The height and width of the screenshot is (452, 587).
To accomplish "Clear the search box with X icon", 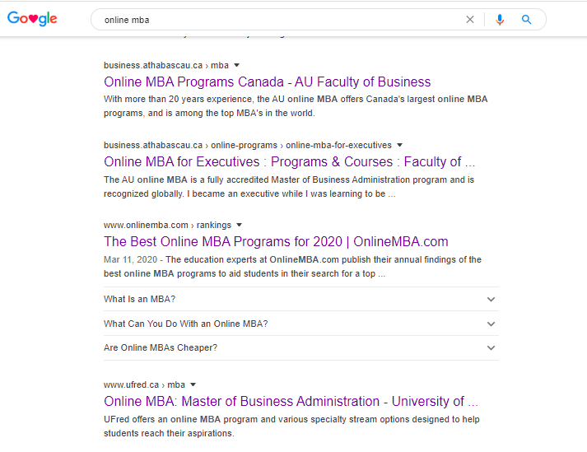I will point(470,20).
